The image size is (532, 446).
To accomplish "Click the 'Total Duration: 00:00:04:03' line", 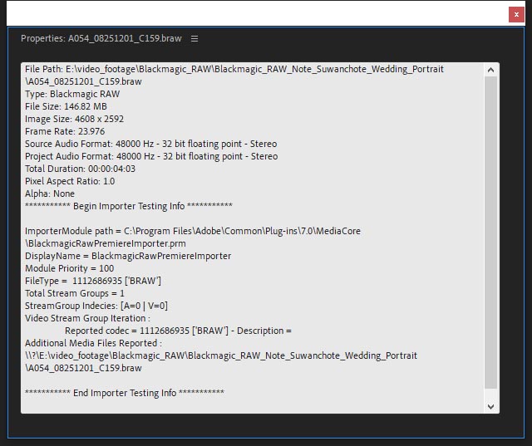I will 80,169.
